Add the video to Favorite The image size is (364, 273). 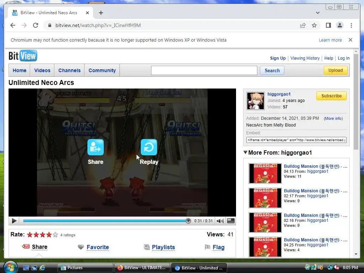tap(98, 247)
